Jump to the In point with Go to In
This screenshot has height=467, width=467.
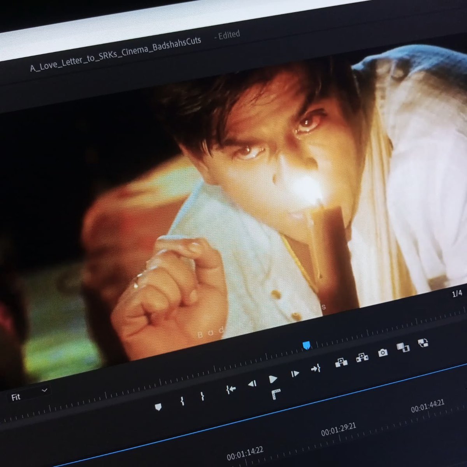(x=231, y=390)
